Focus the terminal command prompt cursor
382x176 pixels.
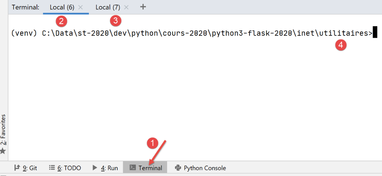click(375, 33)
